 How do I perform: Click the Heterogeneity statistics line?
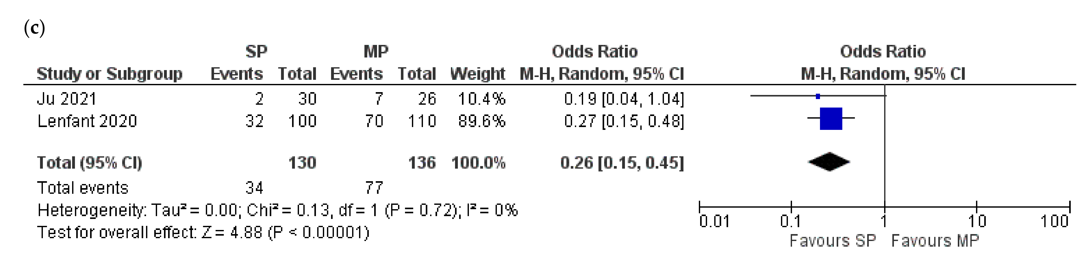tap(277, 210)
